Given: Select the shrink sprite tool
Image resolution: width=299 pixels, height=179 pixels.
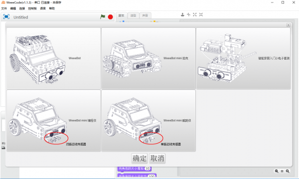Looking at the screenshot, I should (x=201, y=14).
